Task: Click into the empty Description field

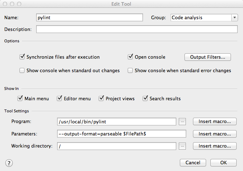Action: [x=137, y=29]
